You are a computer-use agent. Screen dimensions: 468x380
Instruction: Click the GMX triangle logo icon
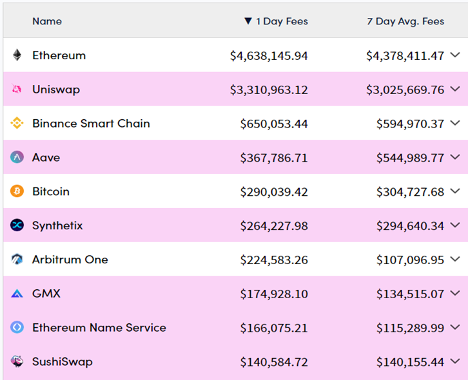(17, 294)
